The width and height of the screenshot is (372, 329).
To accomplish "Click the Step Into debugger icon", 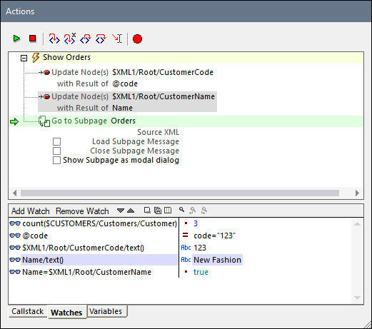I will 54,39.
